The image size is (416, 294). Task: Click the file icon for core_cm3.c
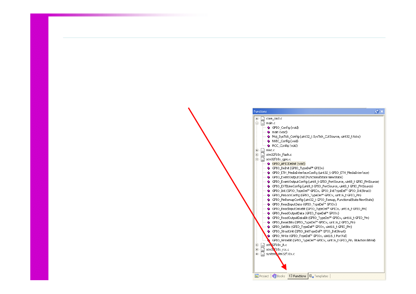click(x=263, y=119)
